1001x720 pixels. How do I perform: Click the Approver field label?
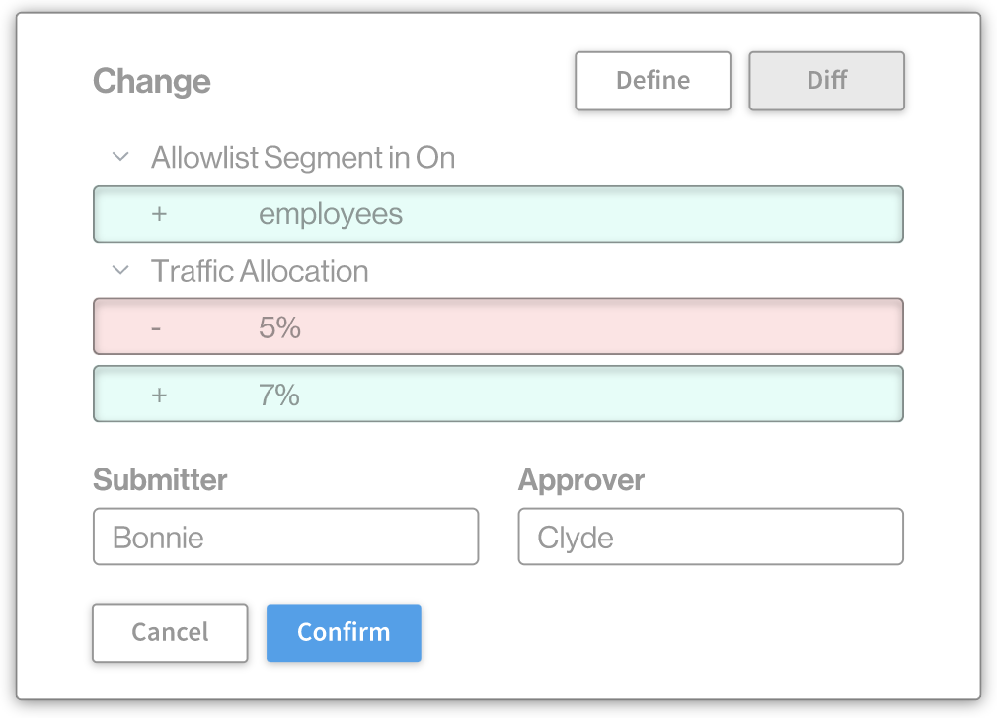click(x=581, y=480)
